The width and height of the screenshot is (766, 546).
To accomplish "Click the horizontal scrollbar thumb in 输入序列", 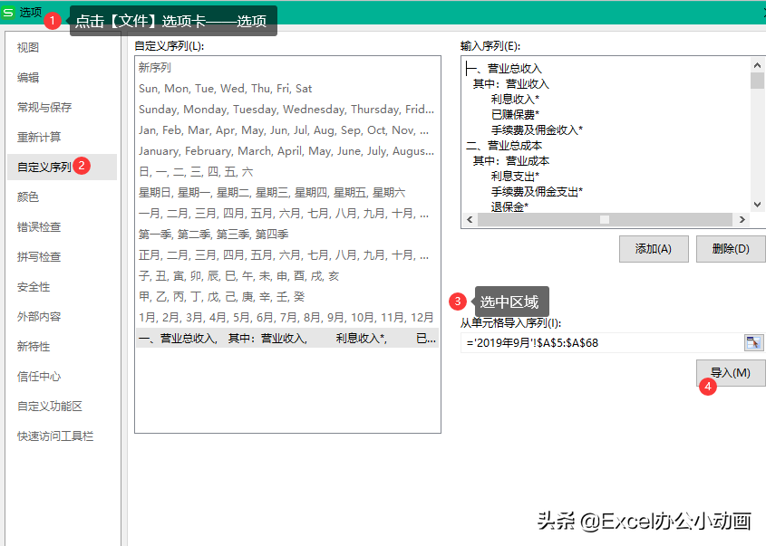I will pyautogui.click(x=605, y=219).
